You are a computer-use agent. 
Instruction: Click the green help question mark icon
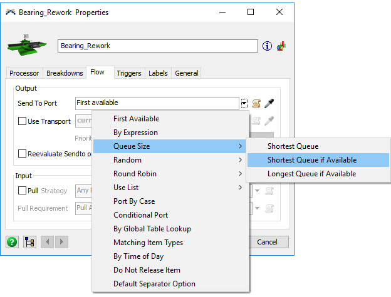(12, 242)
